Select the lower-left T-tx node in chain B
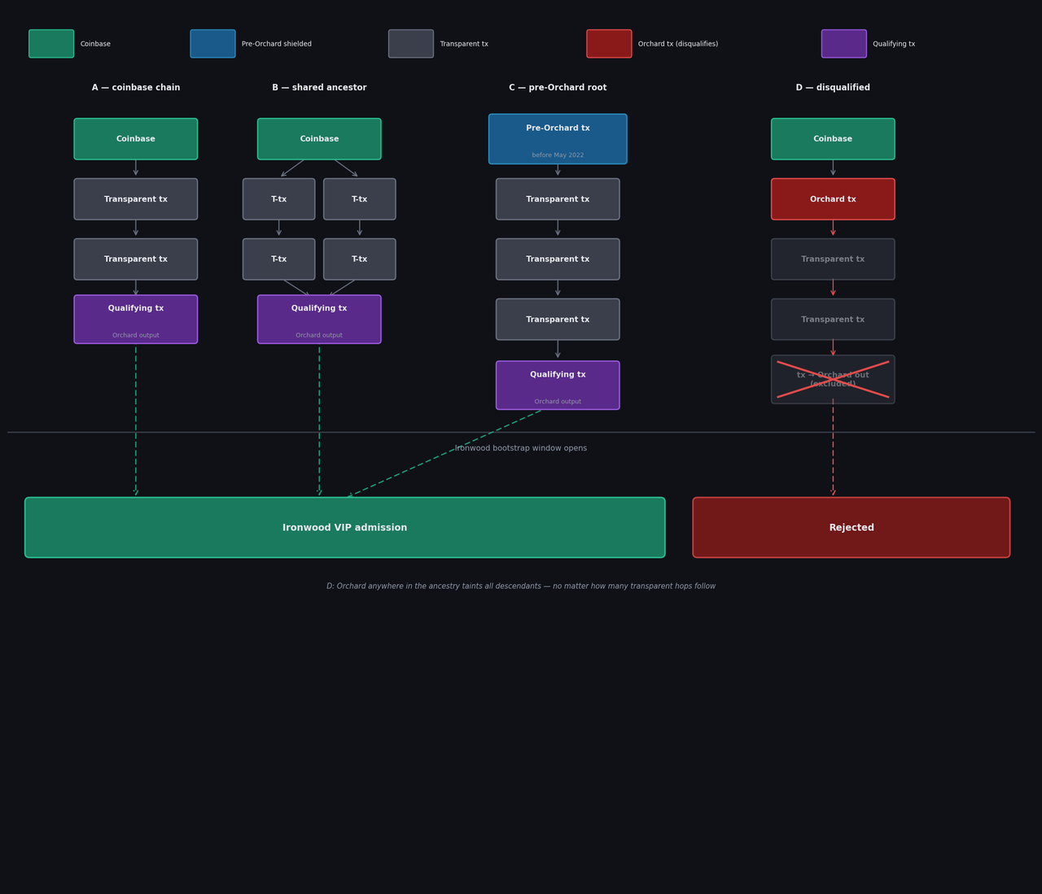The height and width of the screenshot is (894, 1042). coord(279,259)
